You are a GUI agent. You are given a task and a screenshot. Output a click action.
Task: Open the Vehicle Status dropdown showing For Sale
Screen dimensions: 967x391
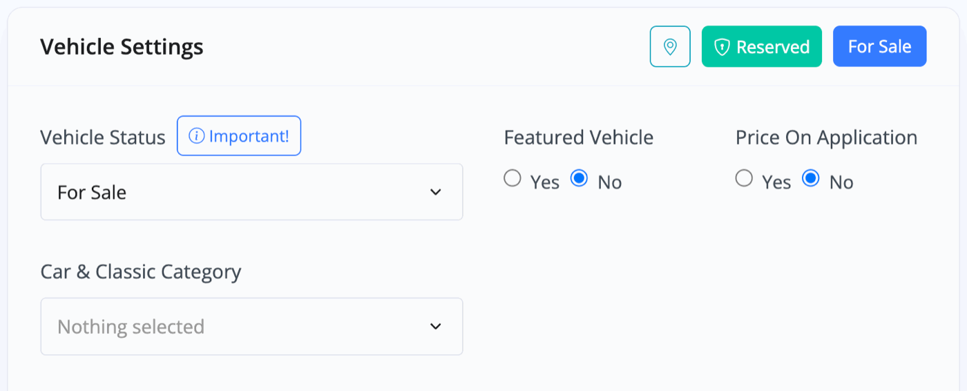(x=251, y=192)
